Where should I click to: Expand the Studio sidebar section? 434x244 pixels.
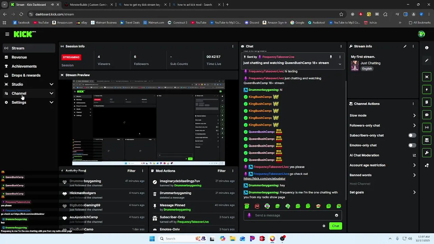point(29,84)
